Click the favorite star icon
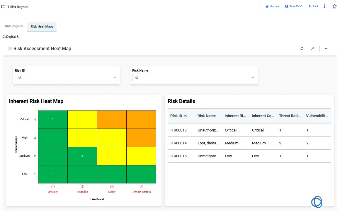The image size is (340, 211). coord(334,6)
